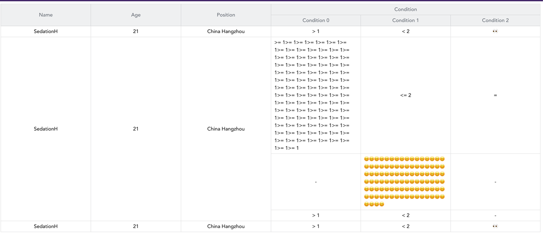The image size is (543, 239).
Task: Select the Condition group header
Action: coord(406,9)
